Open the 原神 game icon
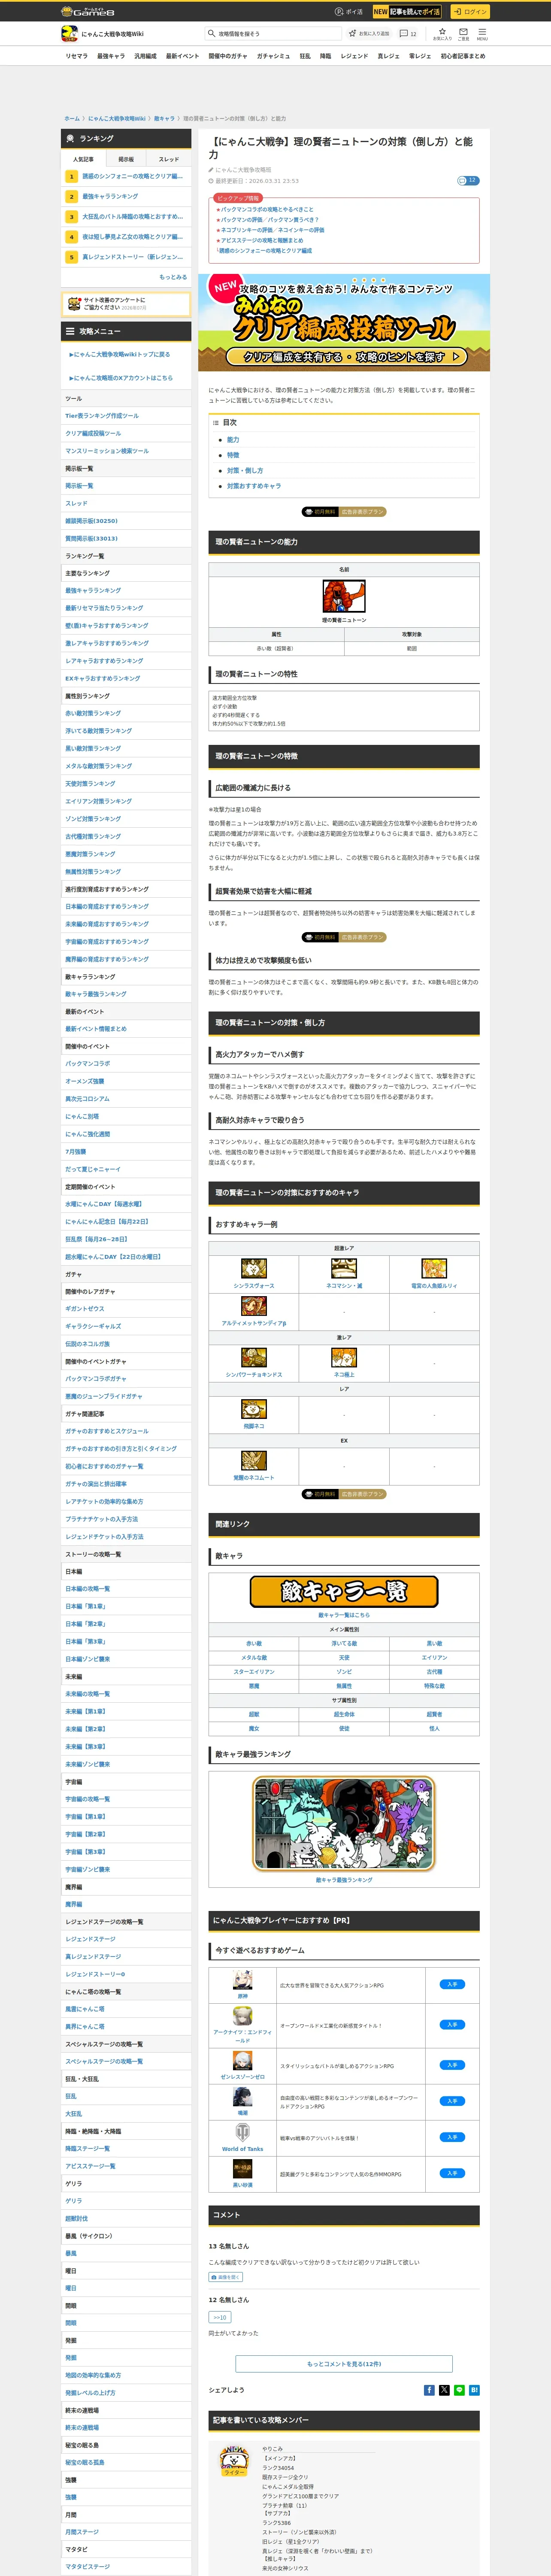The image size is (551, 2576). click(x=242, y=1980)
